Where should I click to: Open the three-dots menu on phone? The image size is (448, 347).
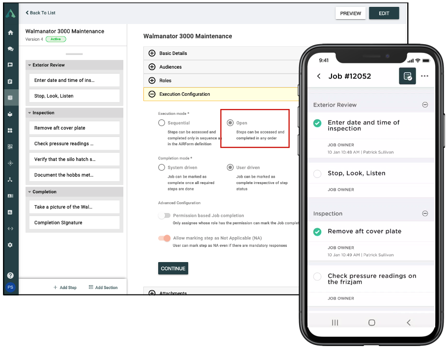[424, 76]
